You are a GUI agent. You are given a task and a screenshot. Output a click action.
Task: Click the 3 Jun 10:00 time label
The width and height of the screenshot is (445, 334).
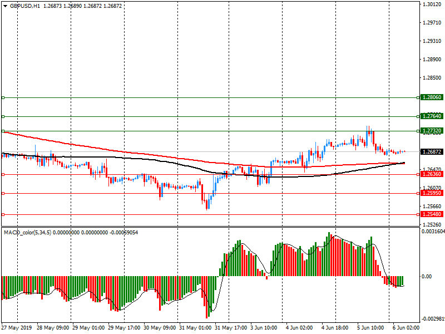[x=264, y=328]
